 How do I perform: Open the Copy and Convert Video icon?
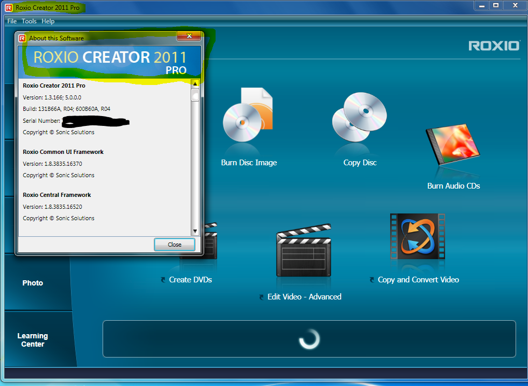coord(418,236)
